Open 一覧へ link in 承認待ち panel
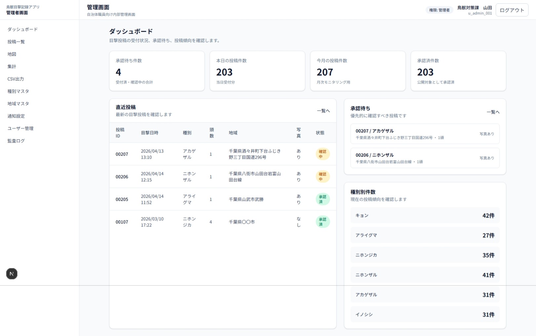 click(492, 112)
